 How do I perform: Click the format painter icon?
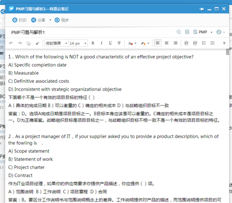pos(37,43)
